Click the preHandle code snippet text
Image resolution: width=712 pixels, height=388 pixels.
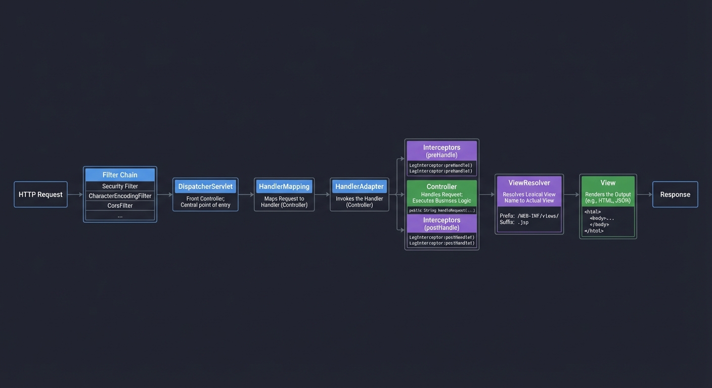(441, 167)
